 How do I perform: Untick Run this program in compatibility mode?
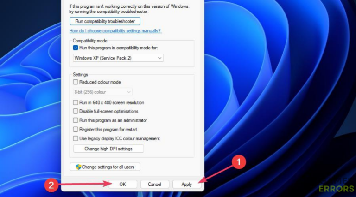pos(76,47)
